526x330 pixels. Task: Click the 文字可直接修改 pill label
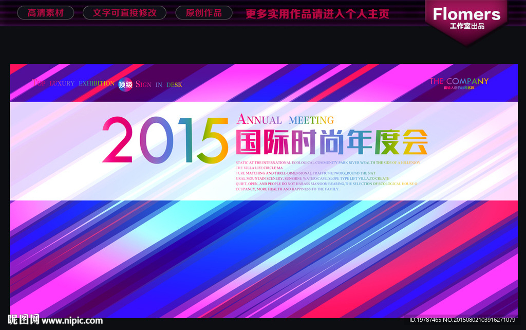(124, 13)
